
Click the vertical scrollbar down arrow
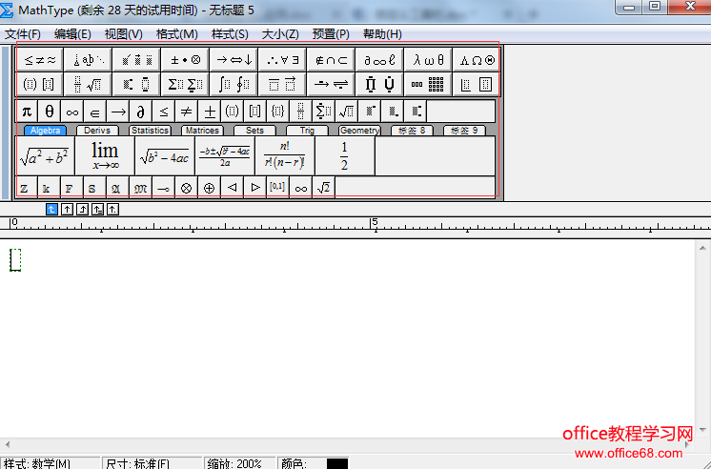[702, 430]
